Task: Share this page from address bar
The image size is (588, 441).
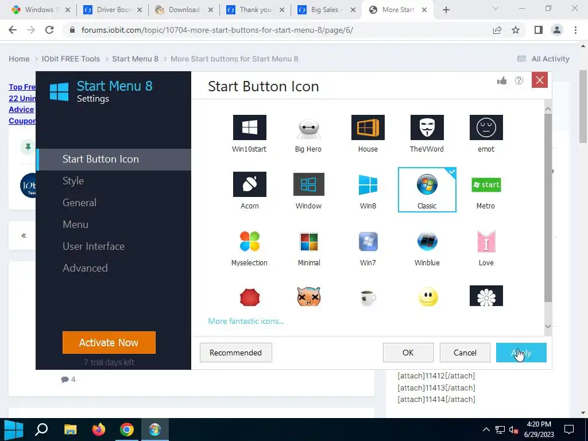Action: [x=497, y=30]
